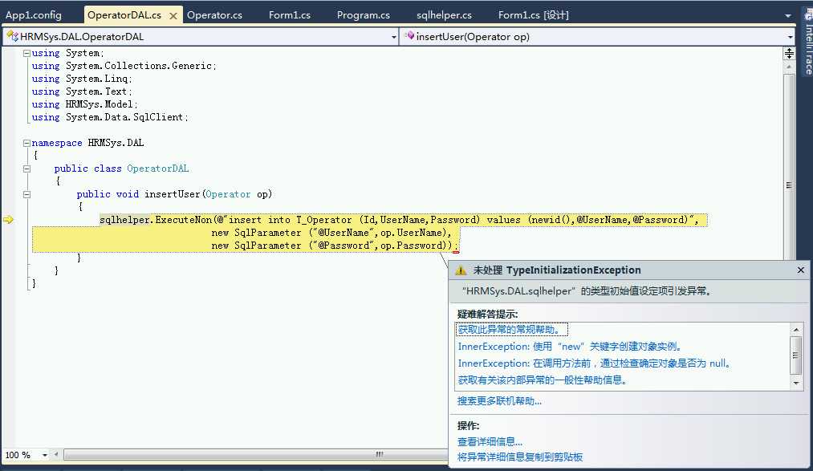Screen dimensions: 813x471
Task: Collapse the insertUser method block
Action: pos(26,195)
